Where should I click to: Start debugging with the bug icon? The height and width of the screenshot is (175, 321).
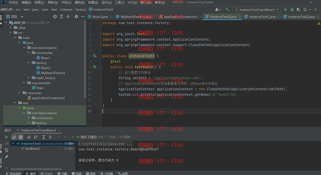(292, 10)
